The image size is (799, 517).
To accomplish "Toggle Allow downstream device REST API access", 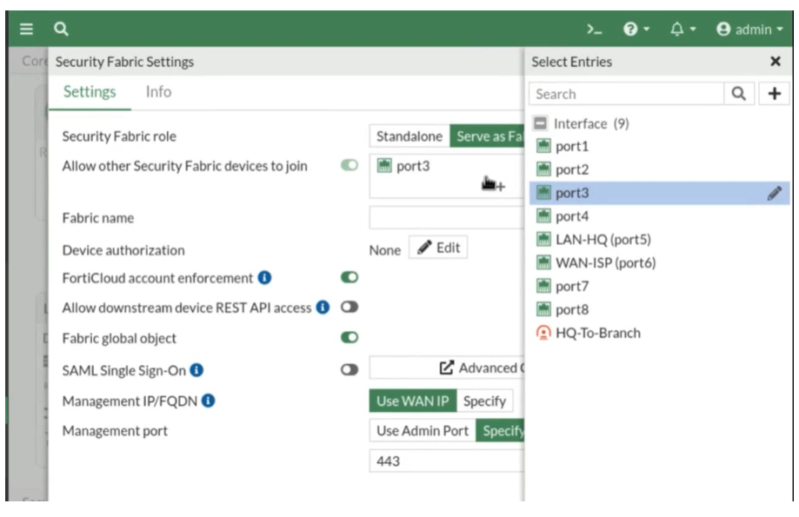I will (350, 307).
